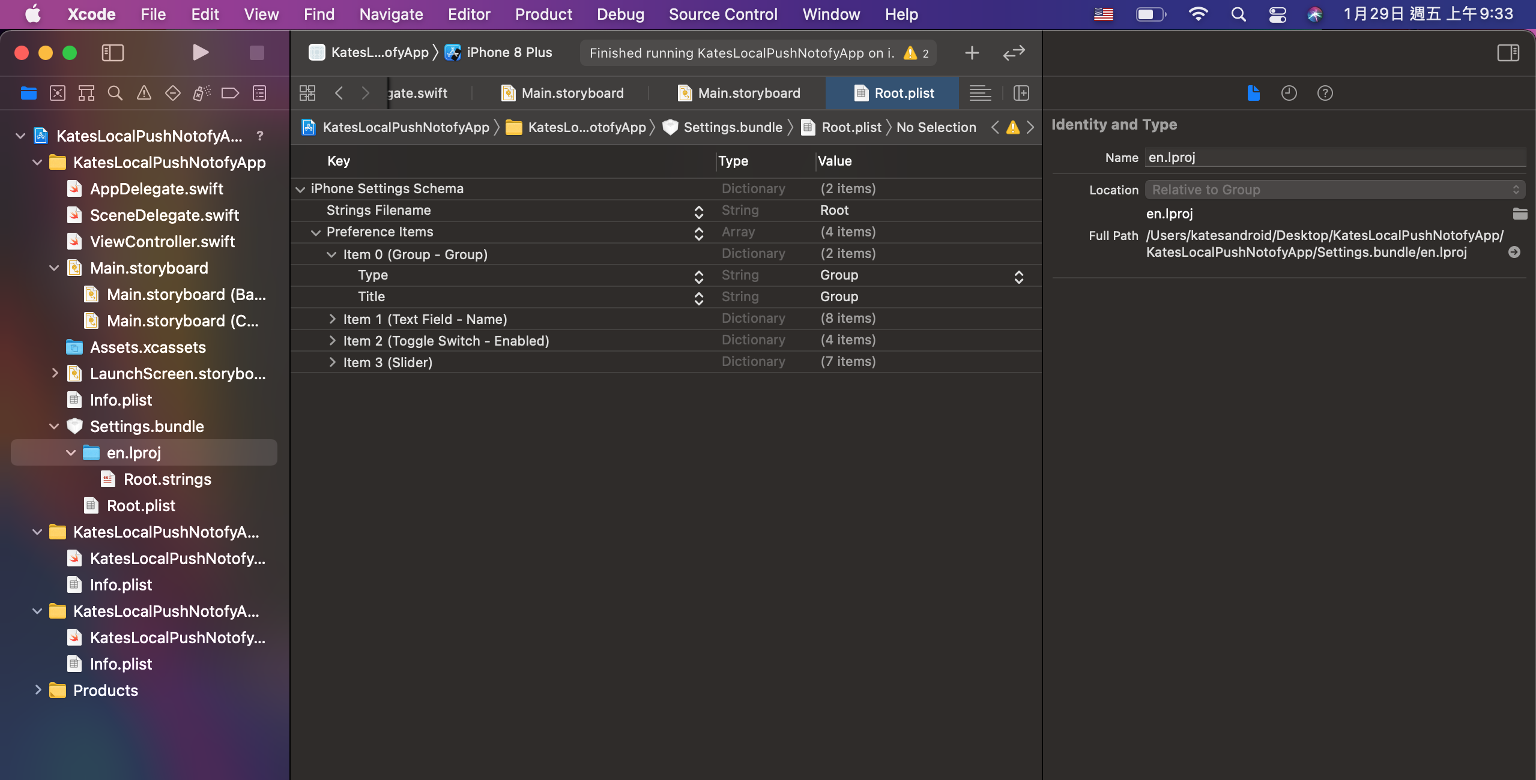Collapse the Settings.bundle tree group
Image resolution: width=1536 pixels, height=780 pixels.
point(54,427)
